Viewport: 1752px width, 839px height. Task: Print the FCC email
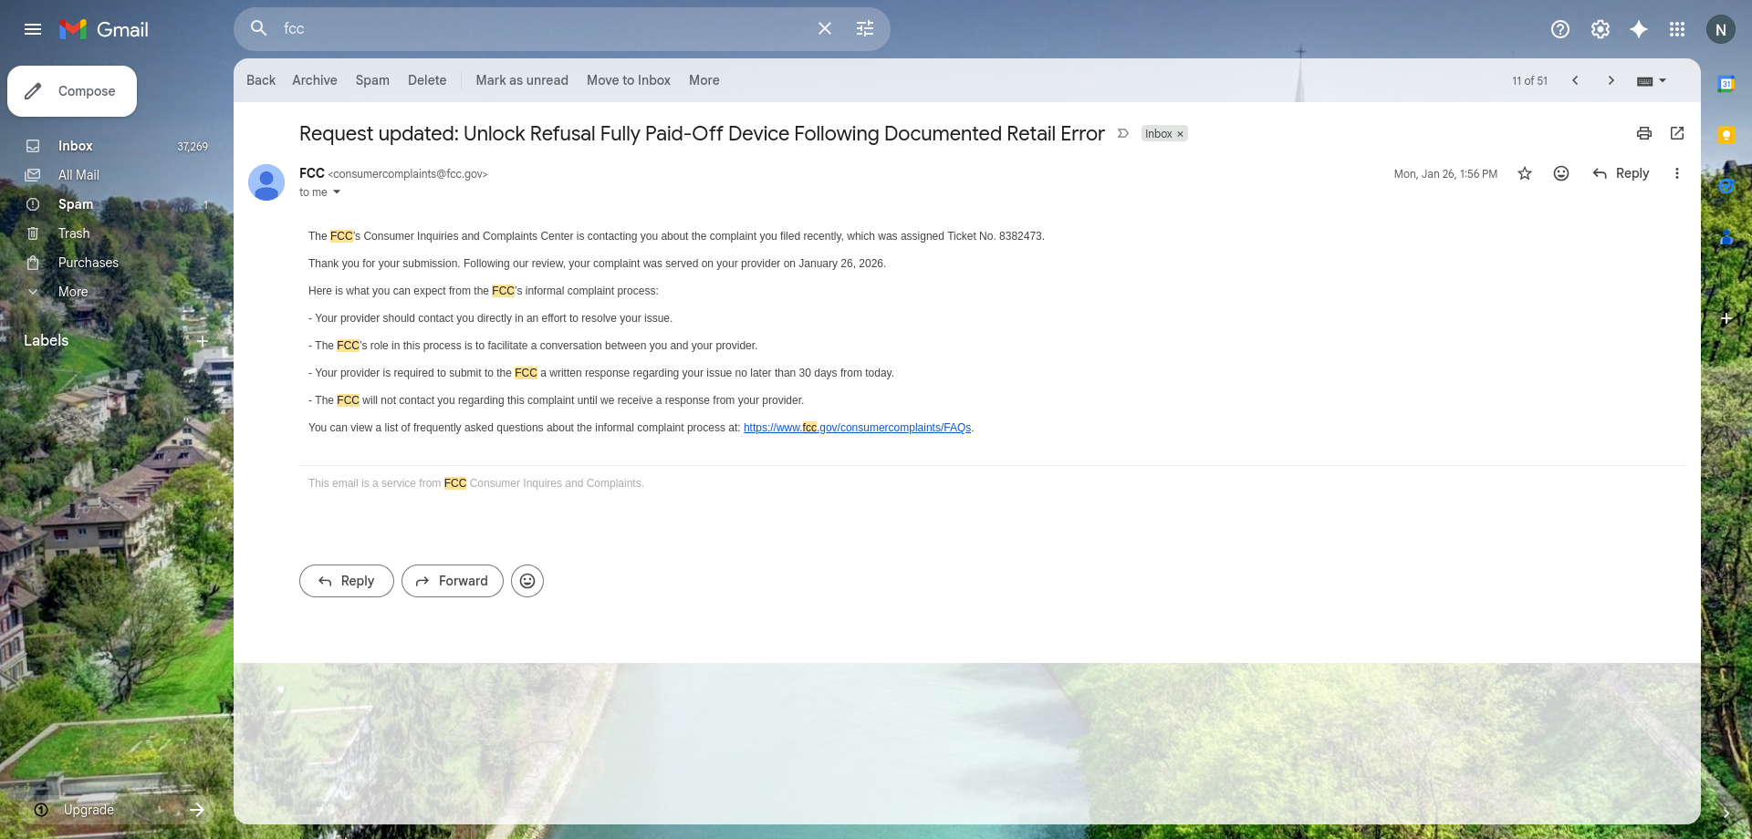point(1643,133)
